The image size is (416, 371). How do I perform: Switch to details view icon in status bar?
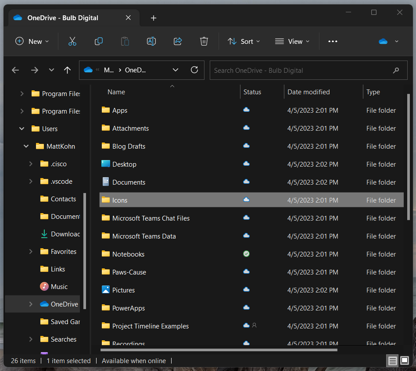[392, 360]
